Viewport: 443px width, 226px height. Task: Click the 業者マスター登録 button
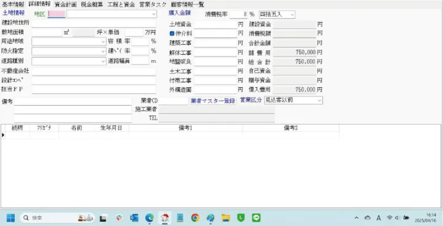pyautogui.click(x=213, y=101)
